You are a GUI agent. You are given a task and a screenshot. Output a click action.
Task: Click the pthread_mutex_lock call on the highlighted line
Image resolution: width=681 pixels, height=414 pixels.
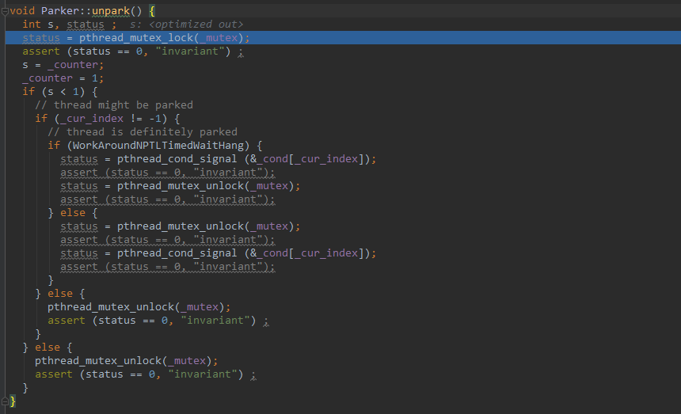pyautogui.click(x=136, y=38)
